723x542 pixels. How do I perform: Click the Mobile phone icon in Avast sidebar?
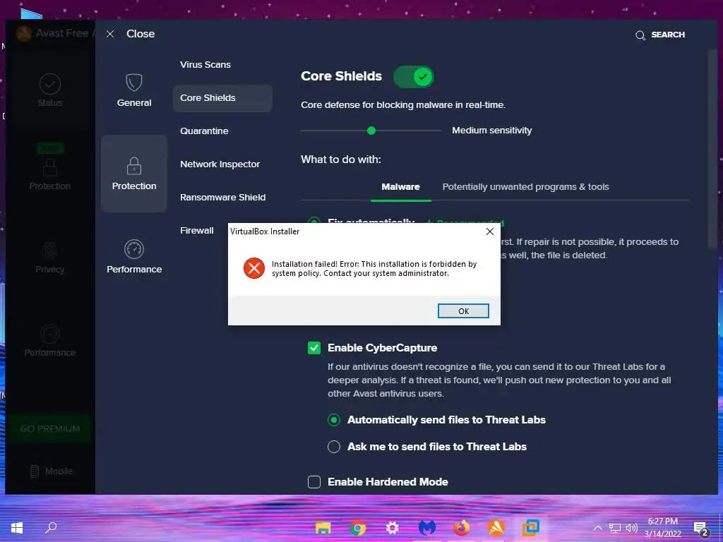(34, 471)
